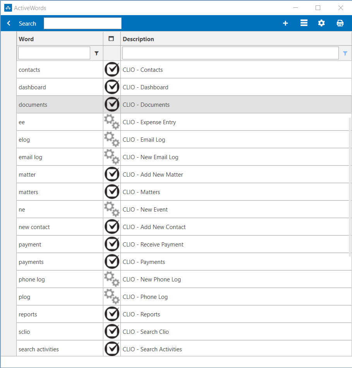Image resolution: width=352 pixels, height=368 pixels.
Task: Click the checkmark icon beside 'sclio' Search Clio
Action: 112,331
